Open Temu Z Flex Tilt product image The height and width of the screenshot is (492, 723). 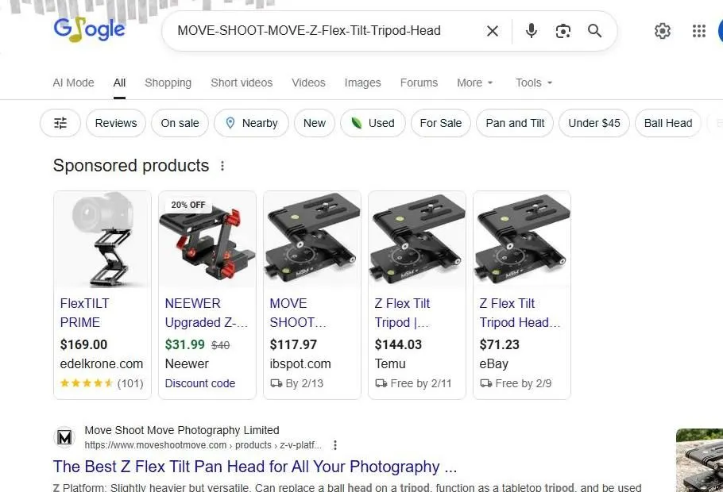click(417, 240)
